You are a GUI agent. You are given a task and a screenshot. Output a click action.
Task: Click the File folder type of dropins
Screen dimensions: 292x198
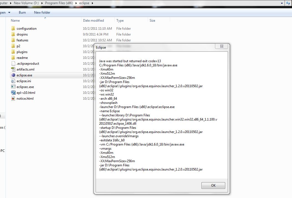point(124,34)
